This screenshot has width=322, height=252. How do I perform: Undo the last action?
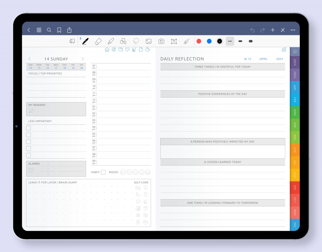pyautogui.click(x=252, y=30)
